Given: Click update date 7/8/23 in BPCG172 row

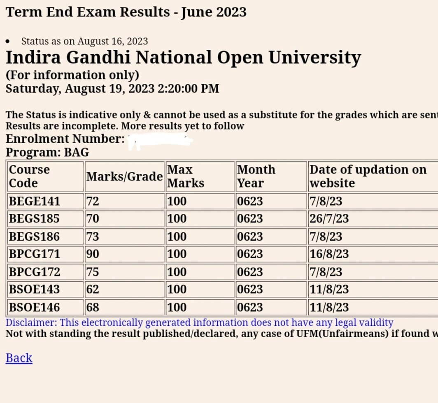Looking at the screenshot, I should coord(326,272).
